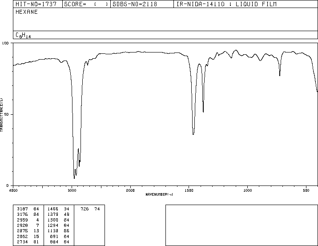Select peak 1300 in the table
This screenshot has width=318, height=246.
click(53, 220)
